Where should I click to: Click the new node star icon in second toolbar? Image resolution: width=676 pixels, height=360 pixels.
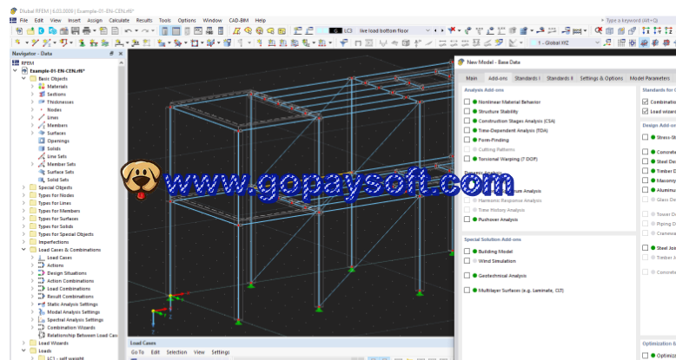click(18, 43)
